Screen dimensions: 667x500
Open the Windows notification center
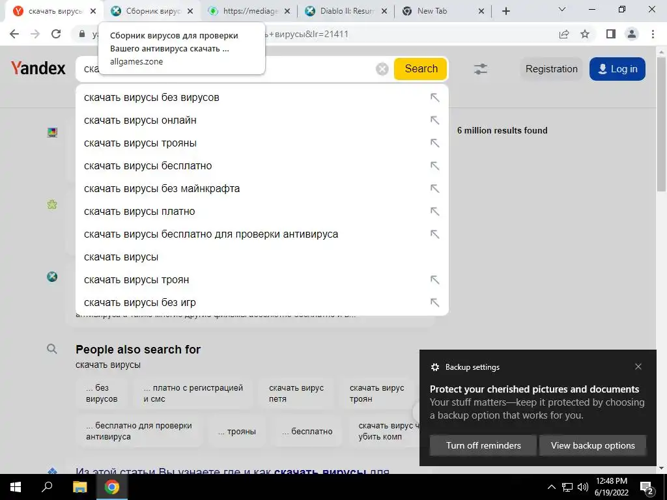[647, 488]
